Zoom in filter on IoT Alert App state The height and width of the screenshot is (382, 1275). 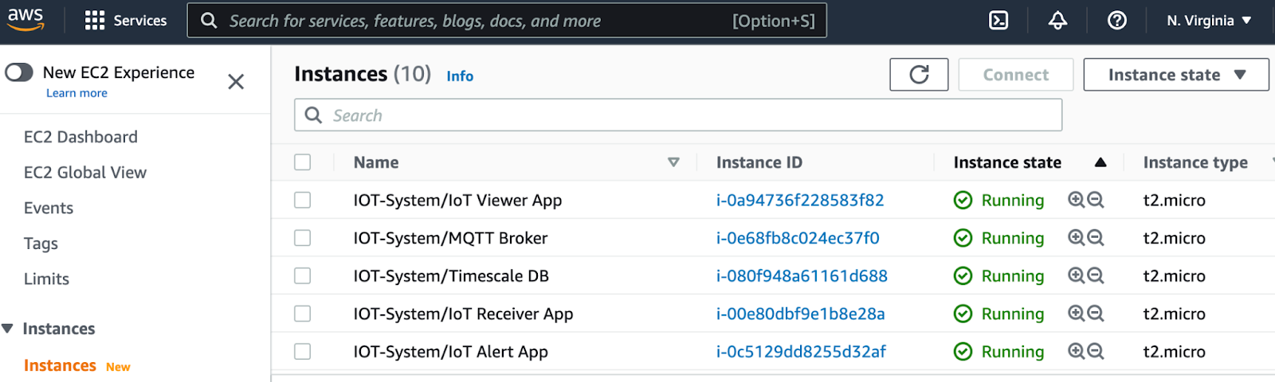(x=1076, y=351)
